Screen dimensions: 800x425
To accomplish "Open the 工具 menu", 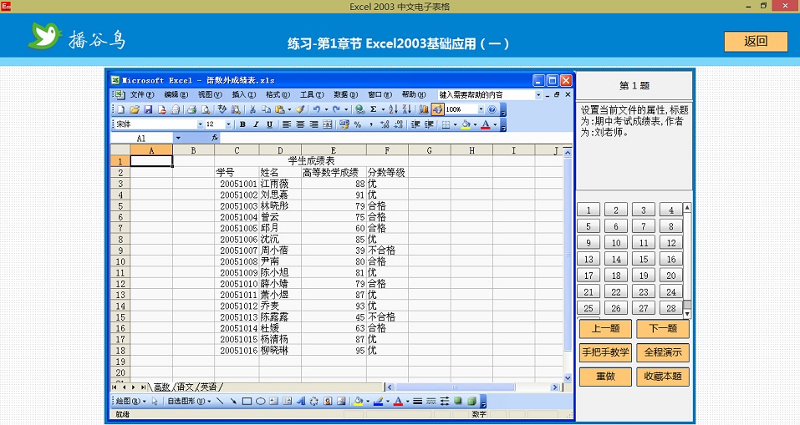I will click(x=312, y=95).
